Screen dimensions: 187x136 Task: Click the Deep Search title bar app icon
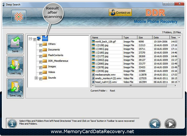click(x=4, y=4)
